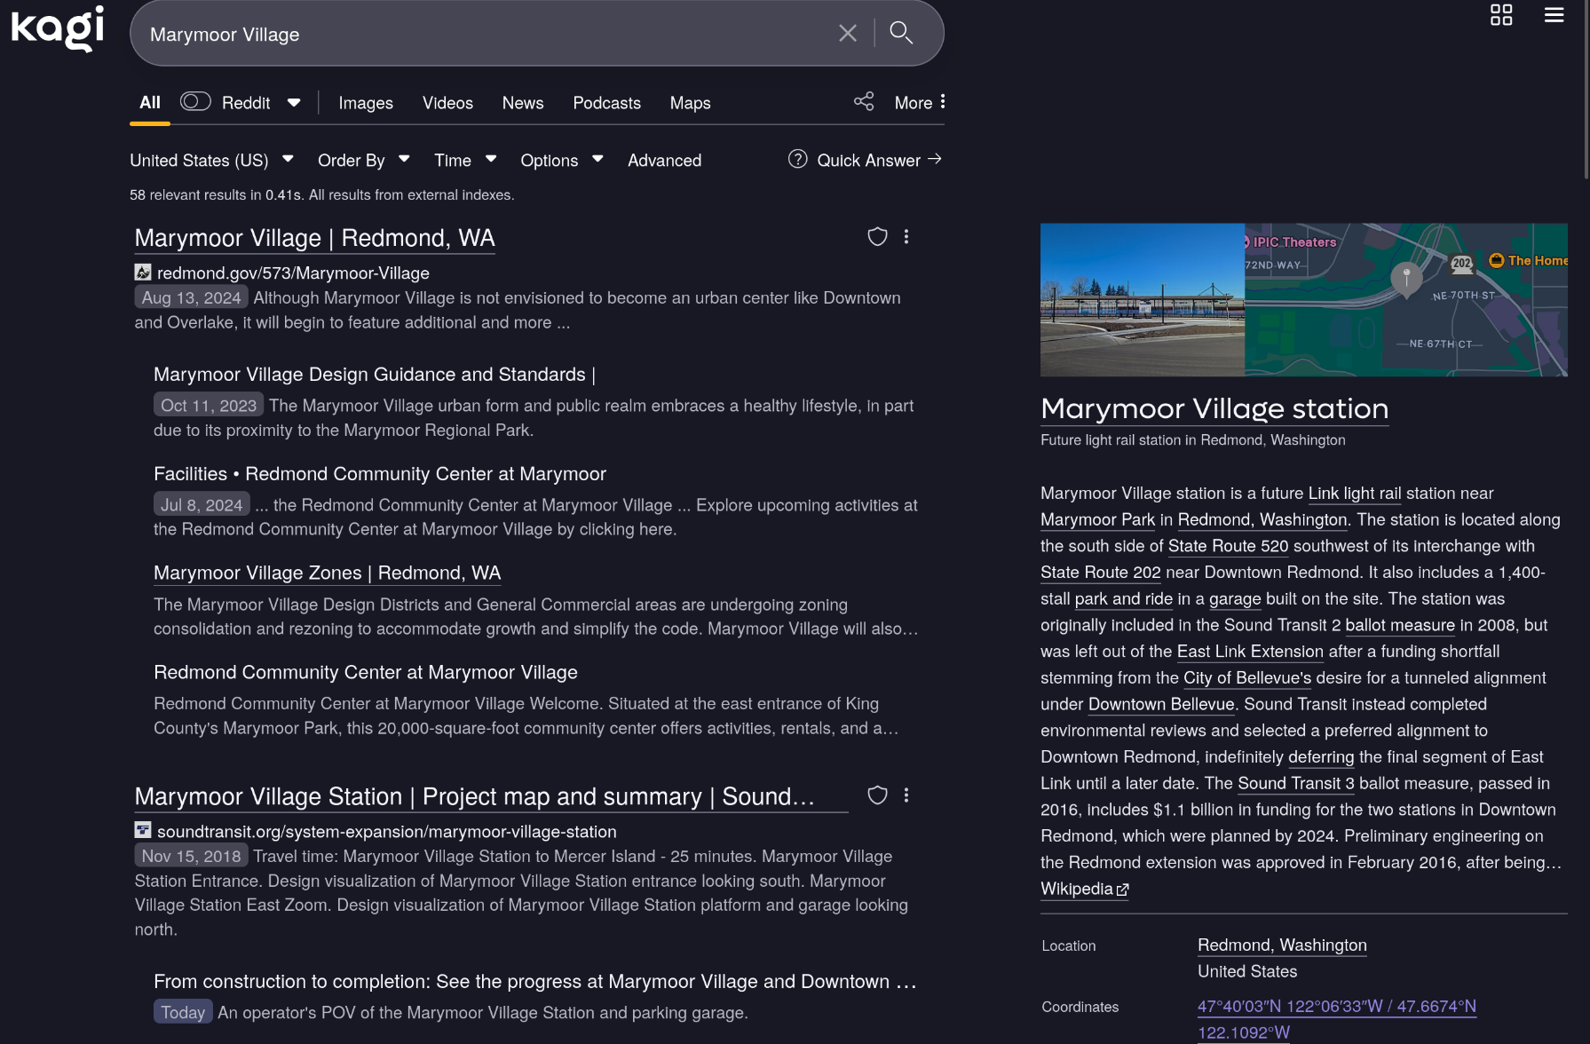Open three-dot menu for Sound Transit result

906,795
